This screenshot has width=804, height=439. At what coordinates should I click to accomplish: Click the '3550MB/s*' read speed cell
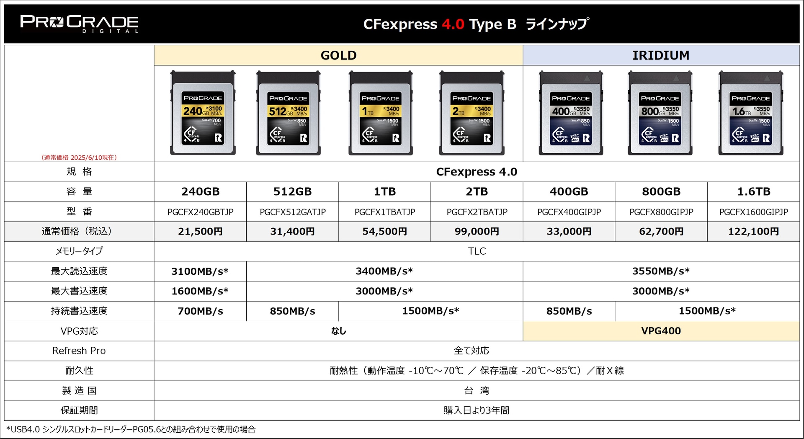[661, 271]
